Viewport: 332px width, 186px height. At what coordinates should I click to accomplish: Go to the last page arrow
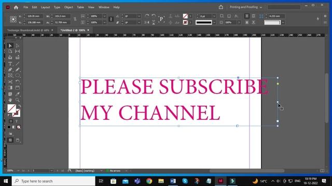tap(63, 171)
